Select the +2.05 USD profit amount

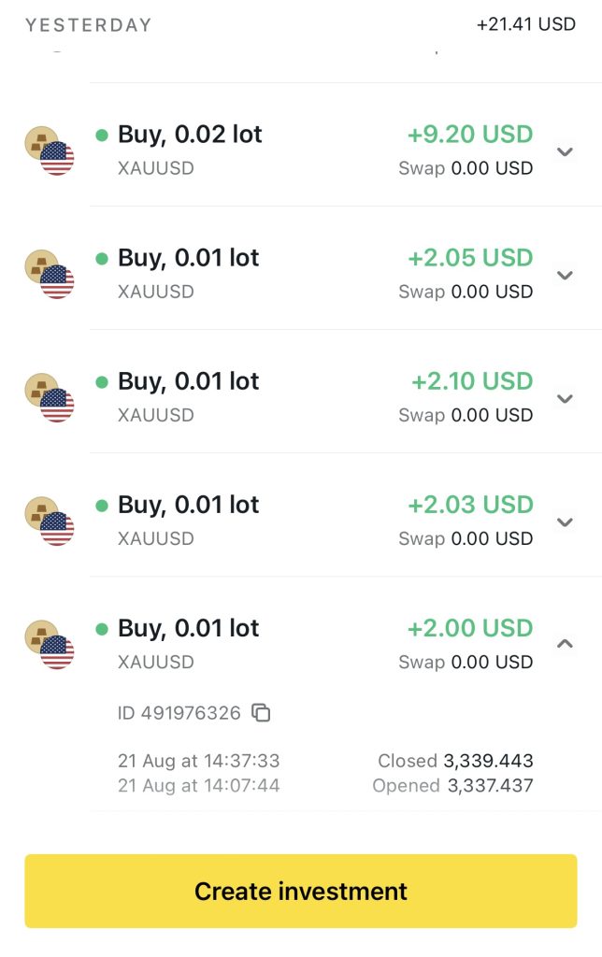(470, 258)
